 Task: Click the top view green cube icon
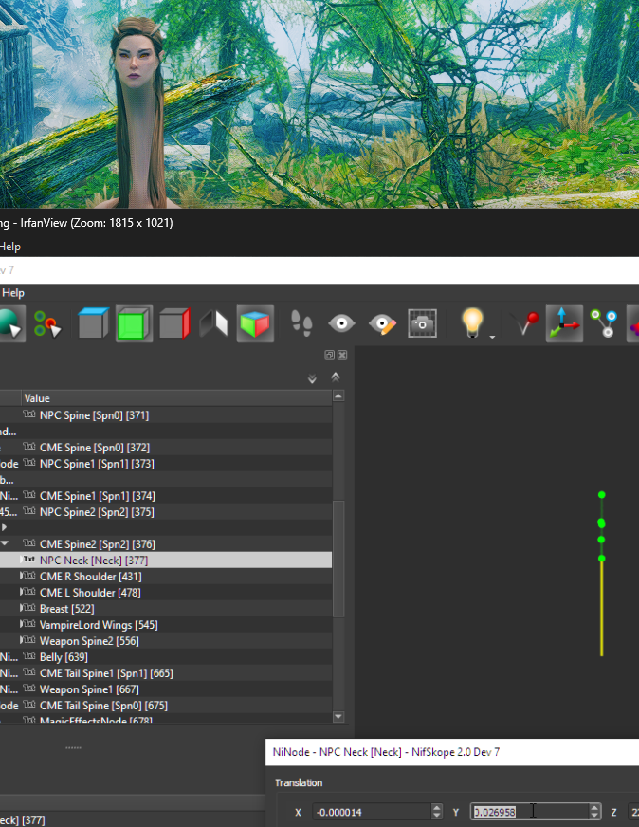[134, 324]
